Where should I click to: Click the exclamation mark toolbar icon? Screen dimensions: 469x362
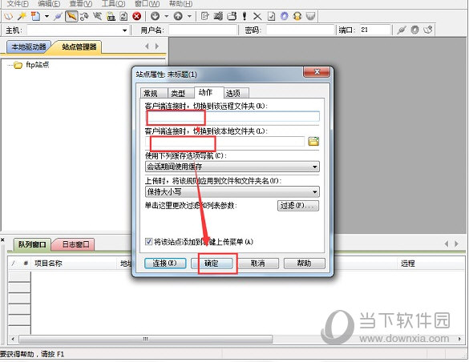[x=245, y=16]
